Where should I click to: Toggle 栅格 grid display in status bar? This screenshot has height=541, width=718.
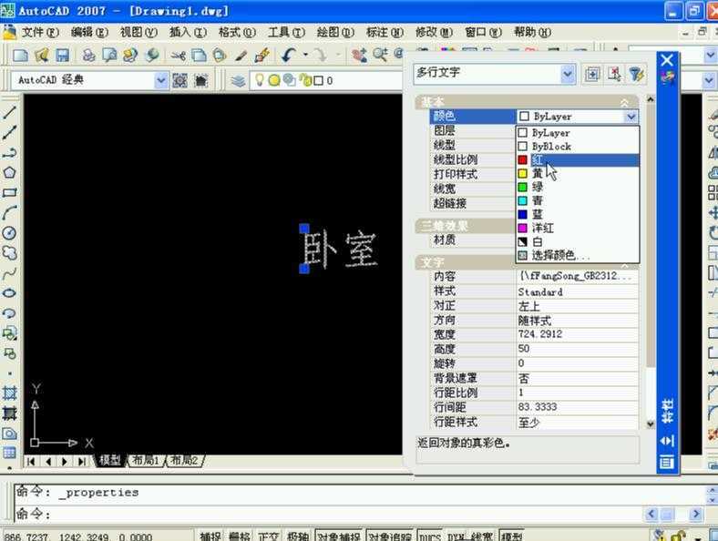[x=239, y=536]
